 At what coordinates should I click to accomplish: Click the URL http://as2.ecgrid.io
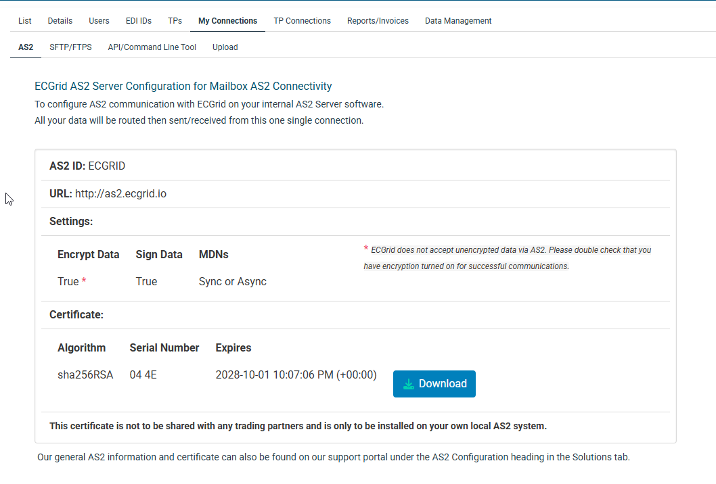click(x=120, y=194)
